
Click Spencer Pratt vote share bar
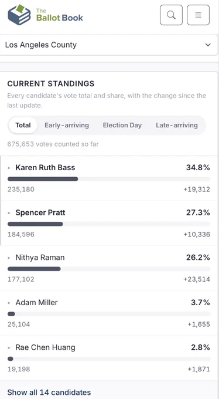click(x=109, y=224)
